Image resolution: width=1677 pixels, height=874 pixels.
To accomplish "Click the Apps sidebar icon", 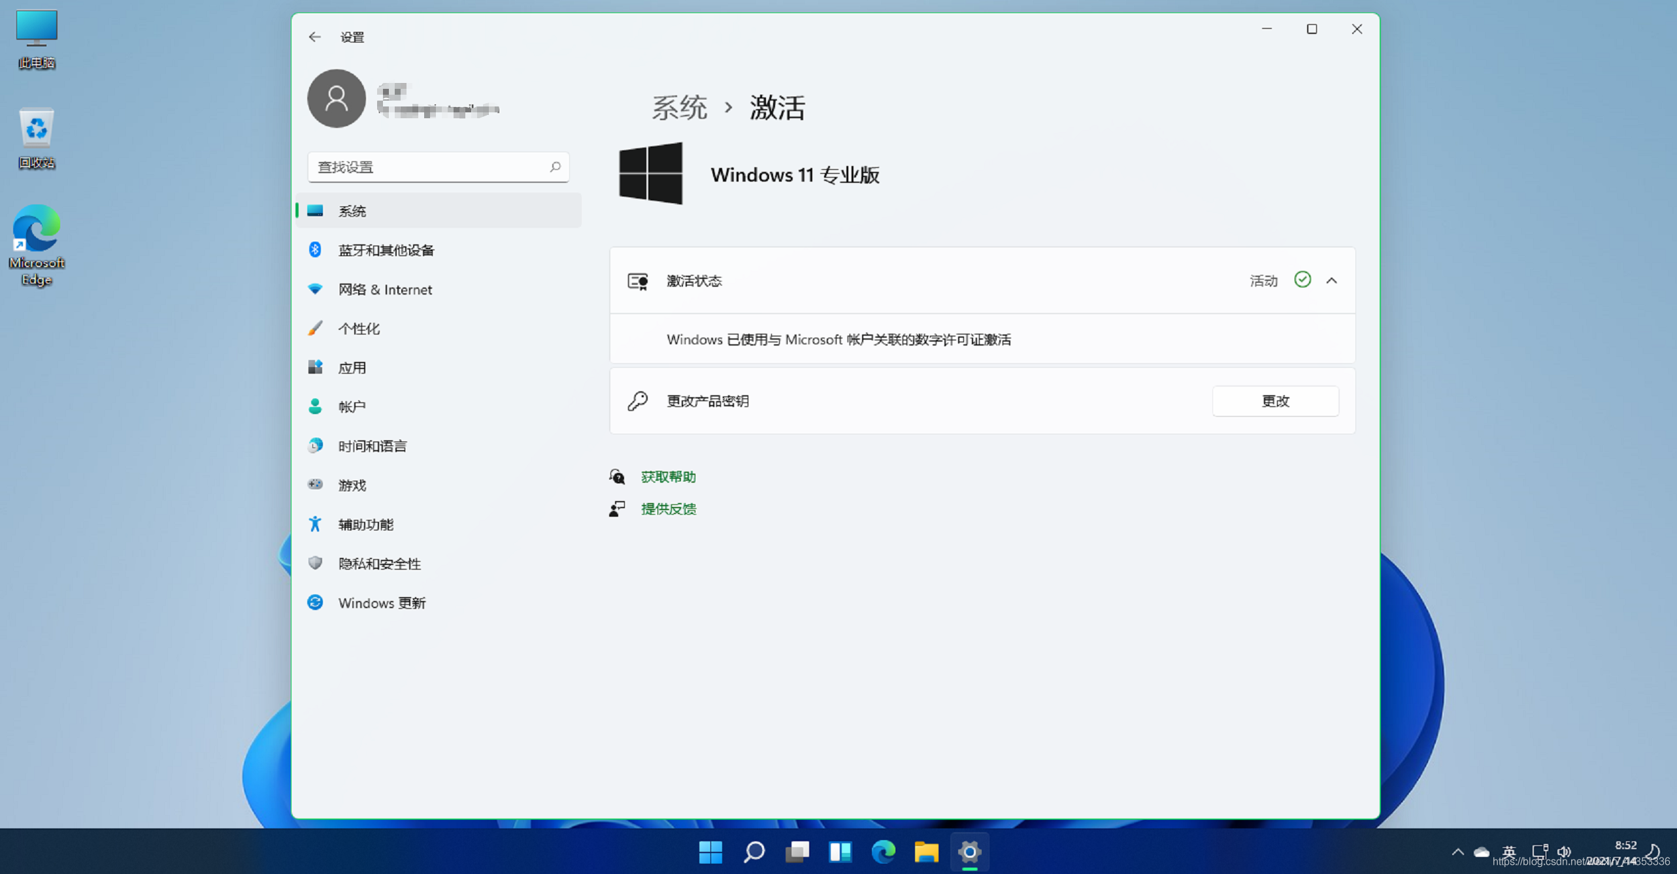I will tap(316, 368).
